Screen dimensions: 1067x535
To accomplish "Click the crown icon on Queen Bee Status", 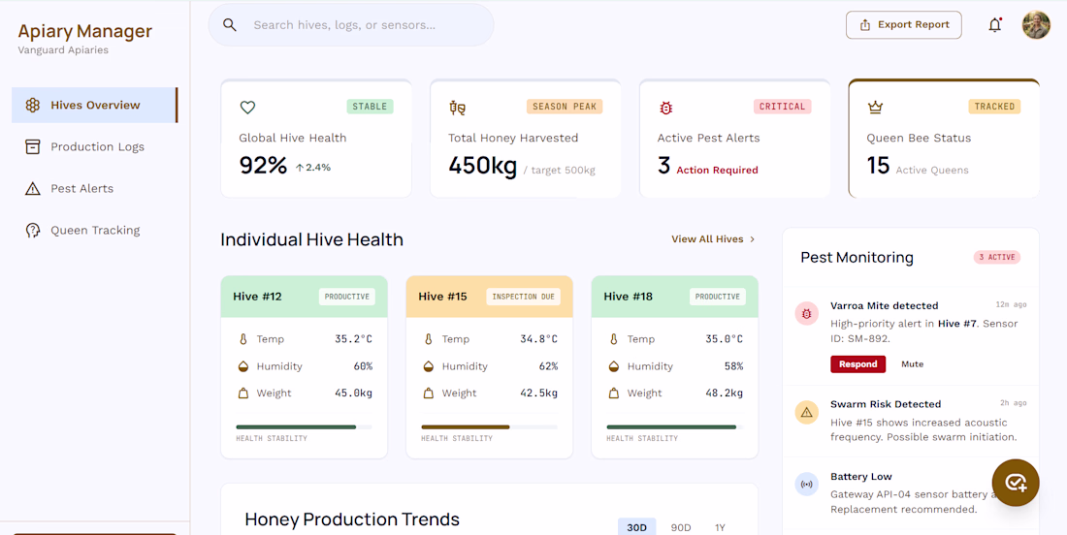I will point(874,107).
